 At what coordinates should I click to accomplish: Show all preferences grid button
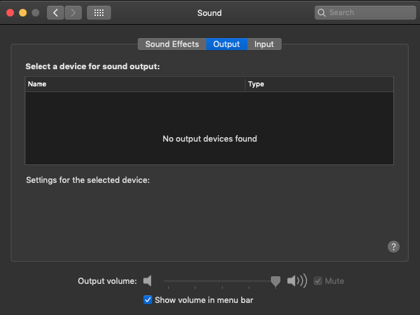[x=99, y=13]
